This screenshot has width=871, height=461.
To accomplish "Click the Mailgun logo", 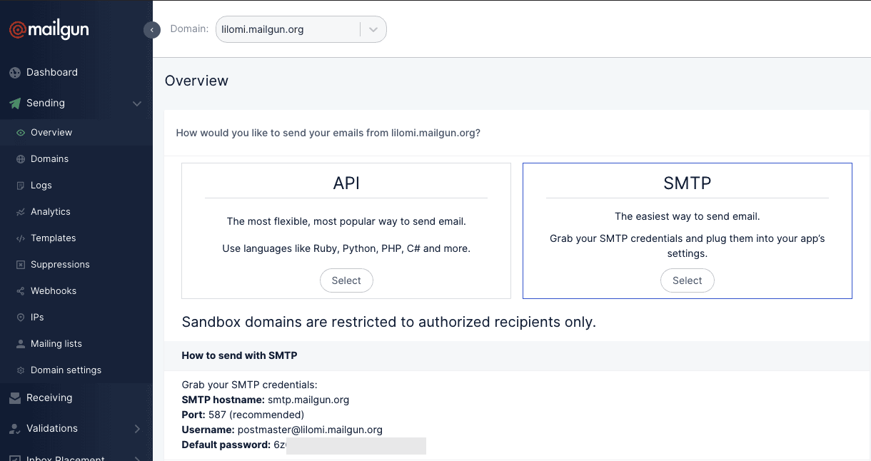I will [50, 29].
